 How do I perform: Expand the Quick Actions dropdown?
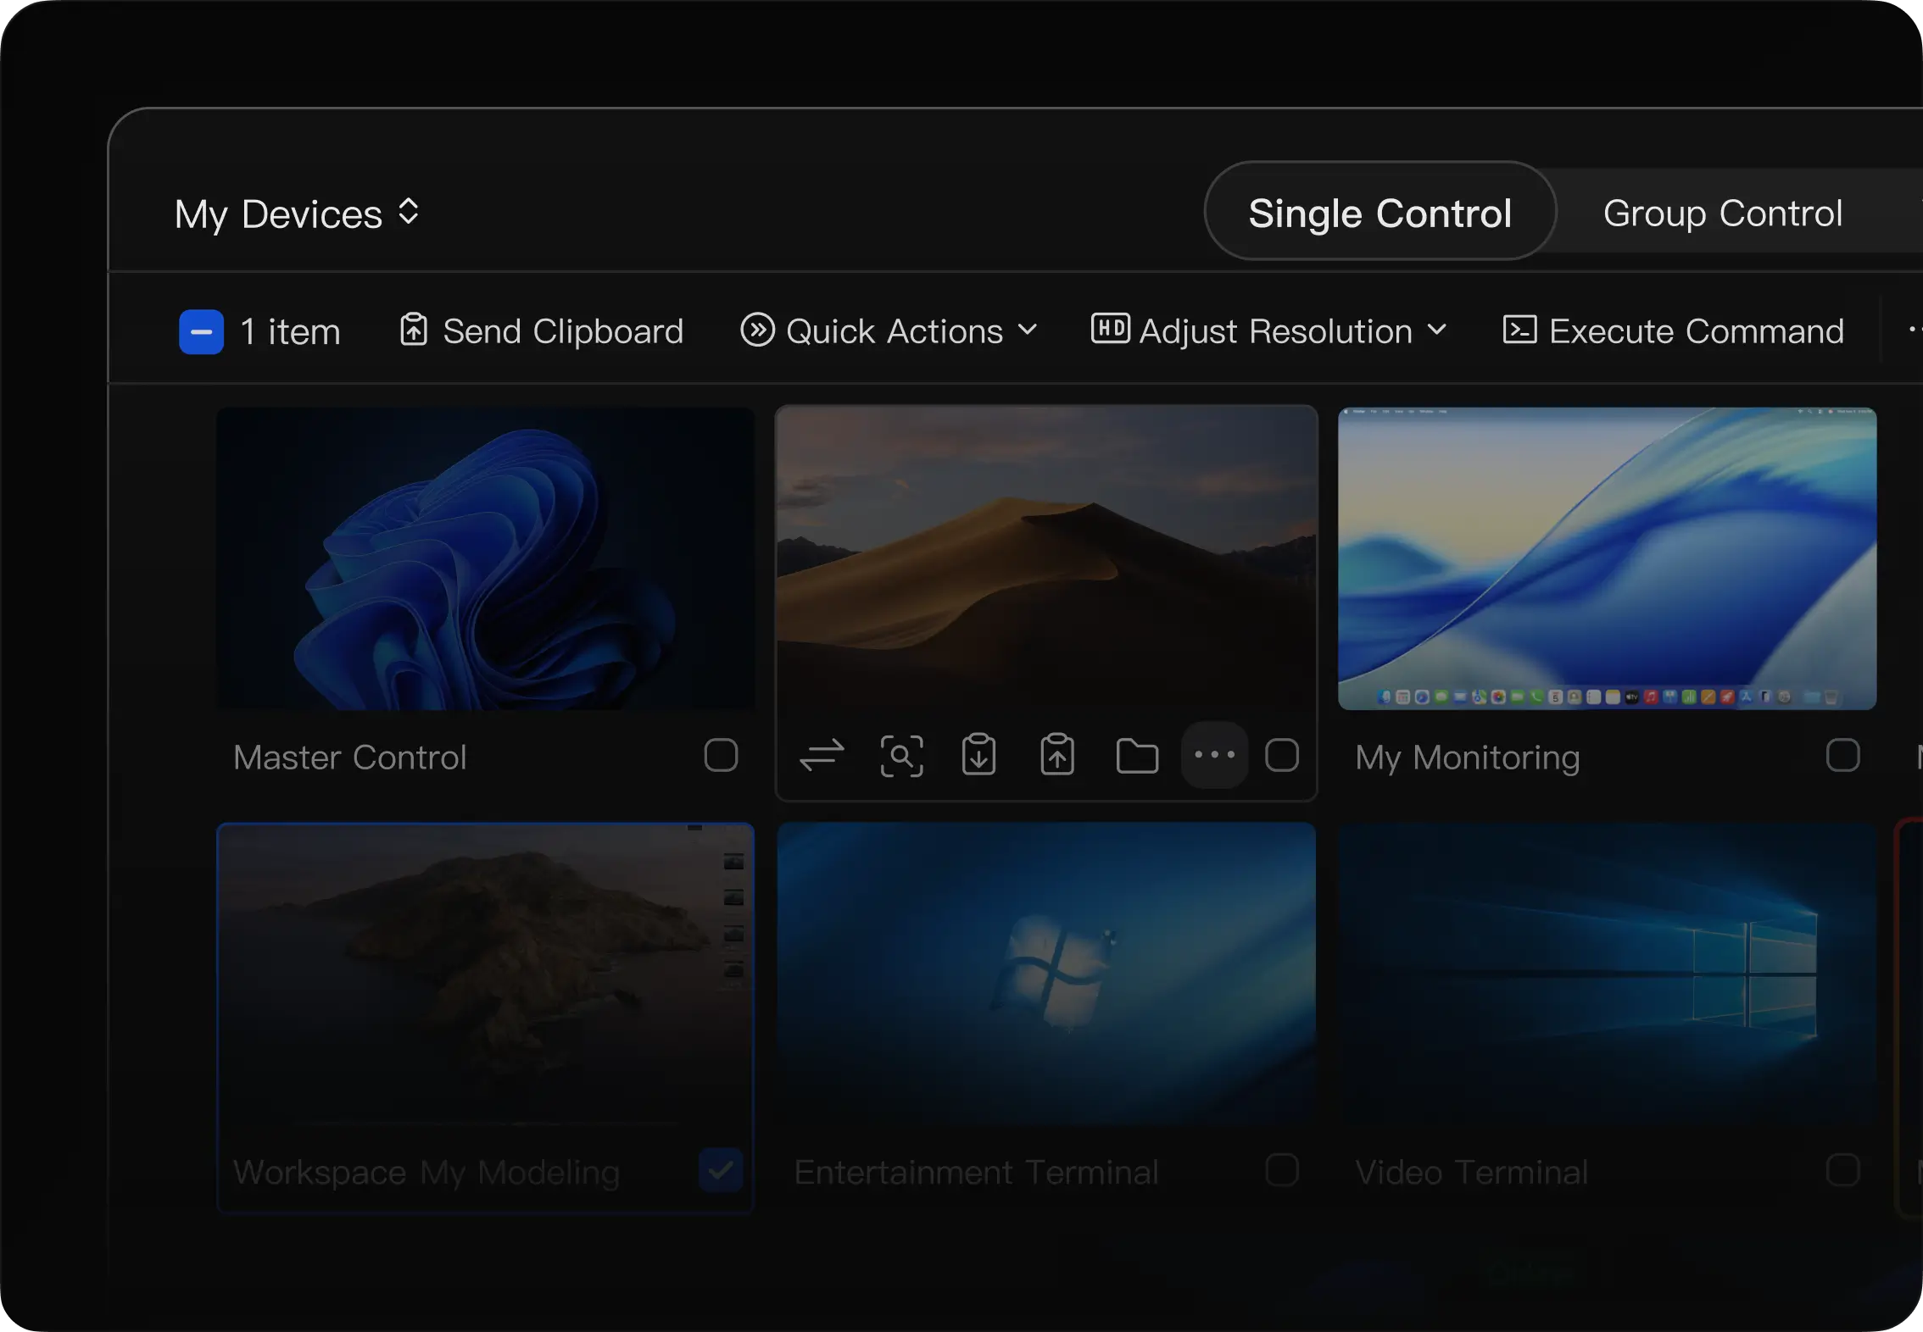pos(889,331)
